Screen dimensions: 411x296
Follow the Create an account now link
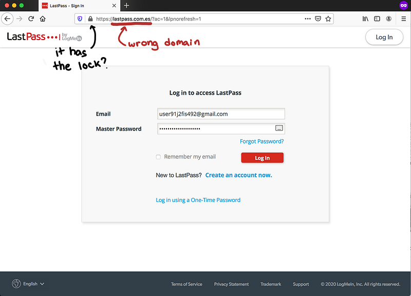point(238,175)
